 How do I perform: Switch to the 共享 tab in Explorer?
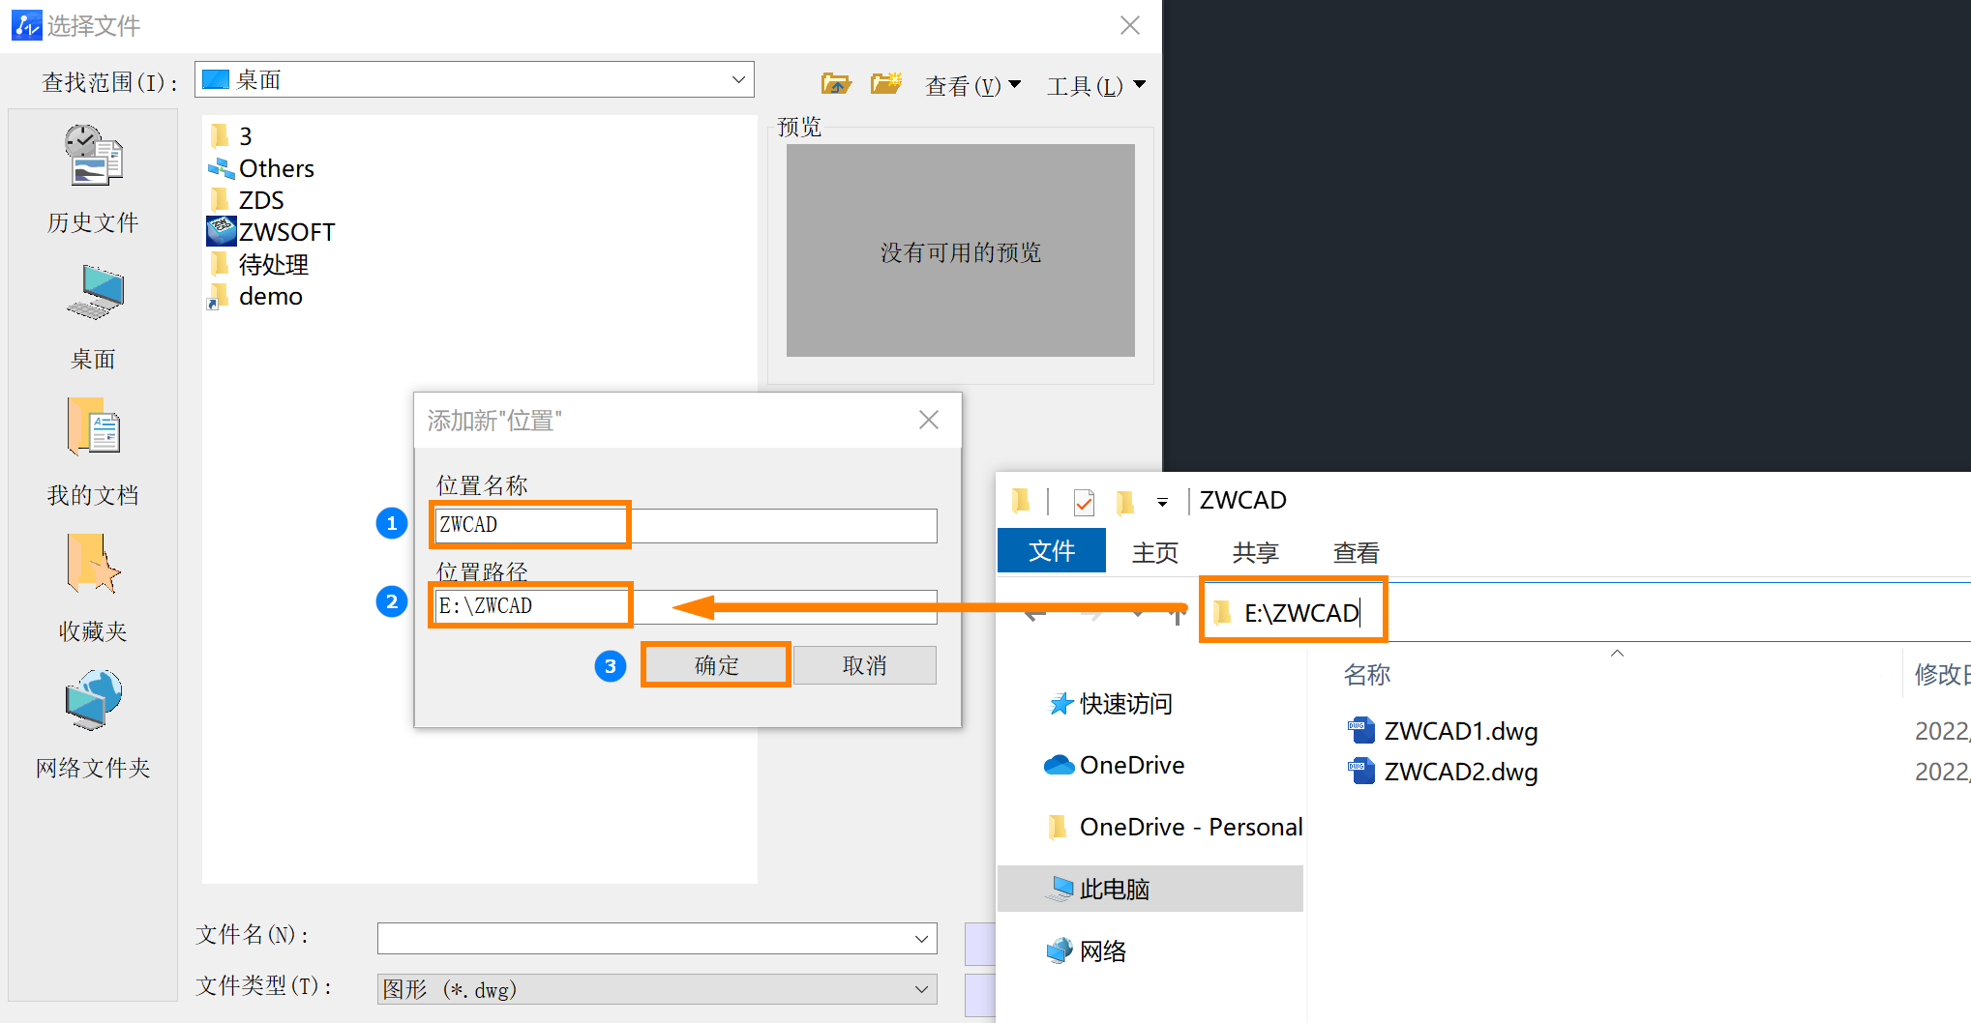(x=1256, y=552)
